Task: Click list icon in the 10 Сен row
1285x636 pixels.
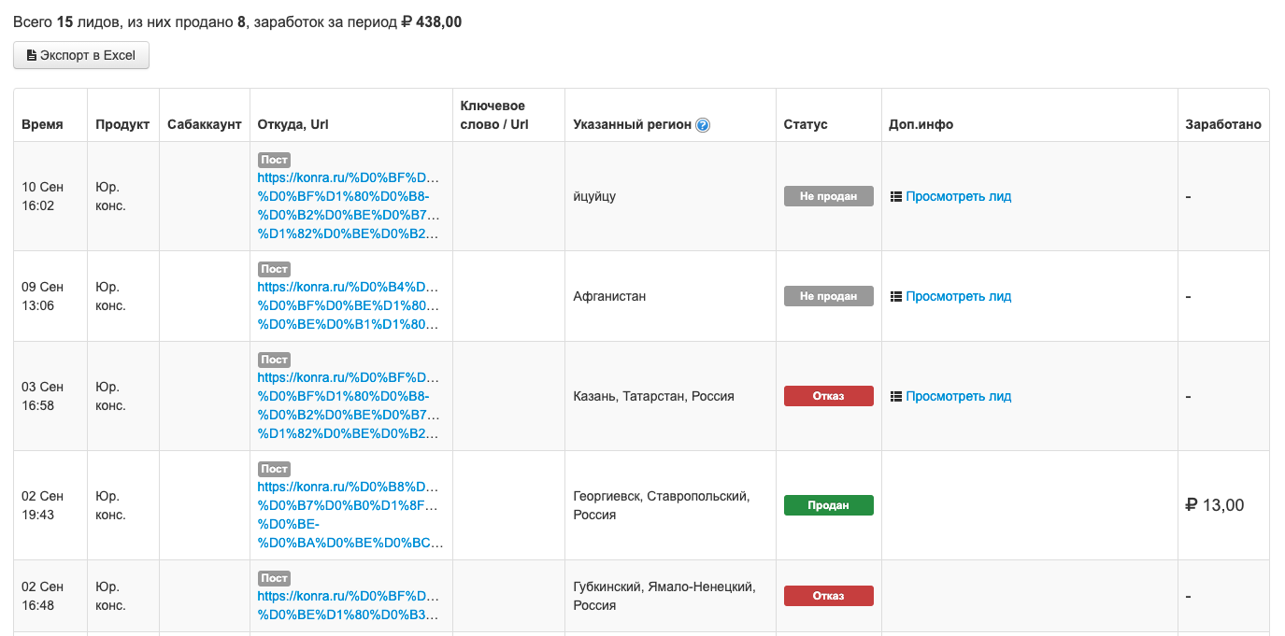Action: [x=896, y=196]
